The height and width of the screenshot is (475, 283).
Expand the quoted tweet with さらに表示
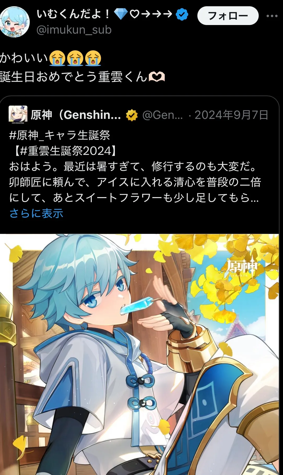(37, 213)
